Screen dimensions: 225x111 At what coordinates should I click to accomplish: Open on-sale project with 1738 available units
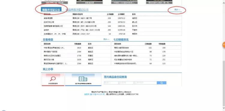coord(52,56)
